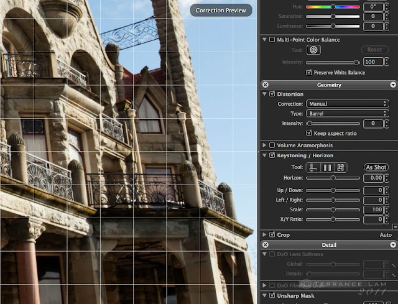The width and height of the screenshot is (398, 304).
Task: Select the Multi-Point Color Balance target tool
Action: 313,50
